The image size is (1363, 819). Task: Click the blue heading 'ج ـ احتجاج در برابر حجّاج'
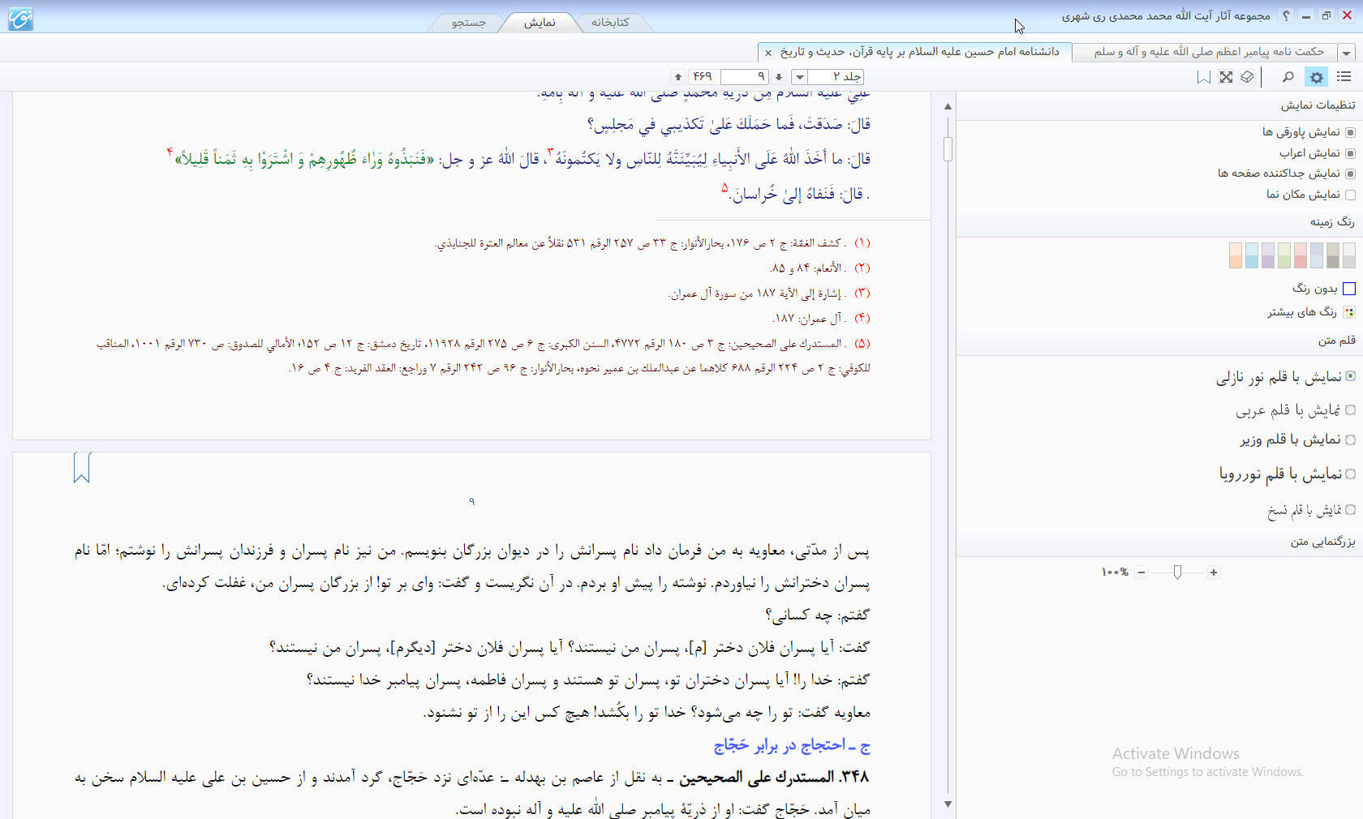coord(792,745)
